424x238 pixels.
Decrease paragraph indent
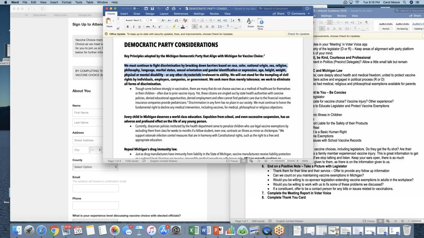219,20
